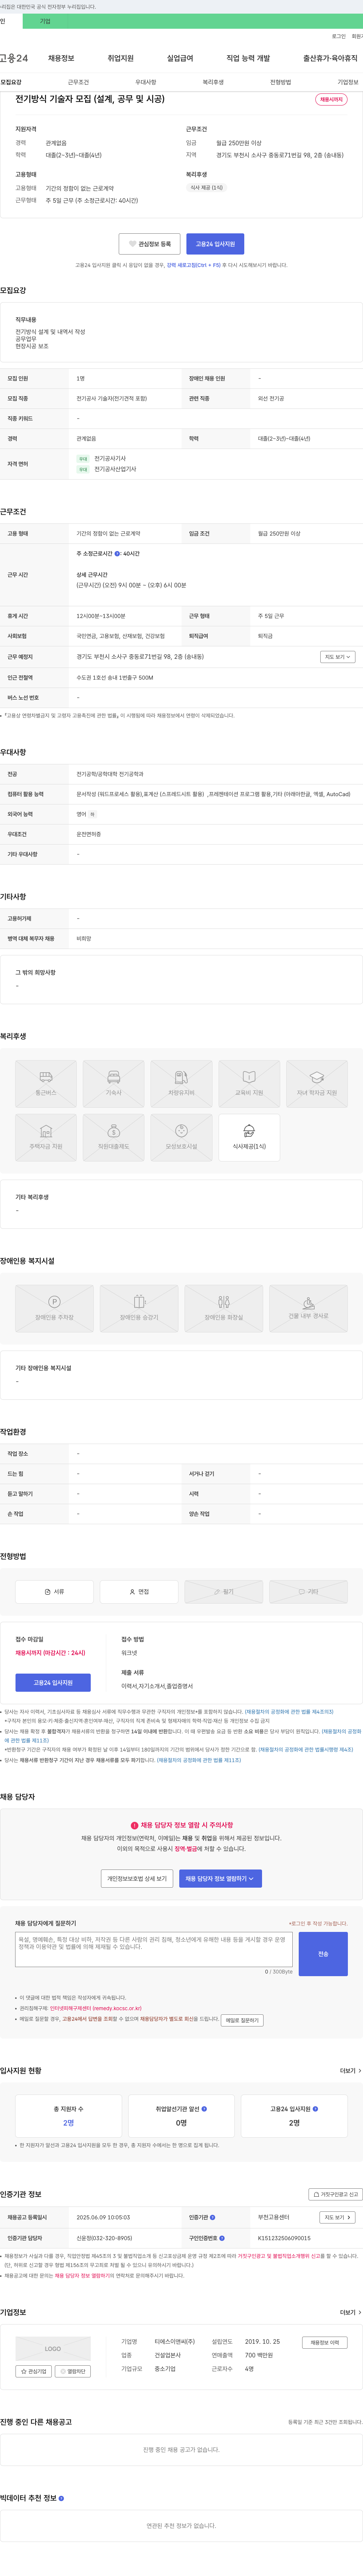363x2576 pixels.
Task: Expand the 지도 보기 map for 근무 예정지
Action: point(337,657)
